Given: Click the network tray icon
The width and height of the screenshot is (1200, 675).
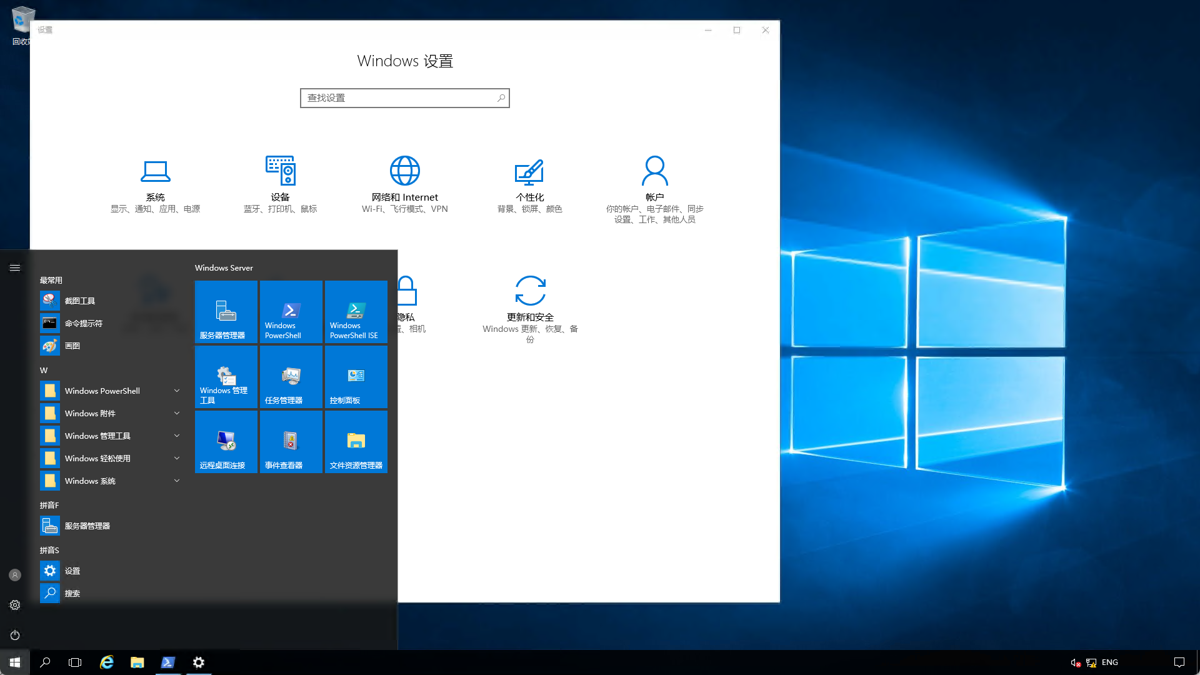Looking at the screenshot, I should [1091, 662].
